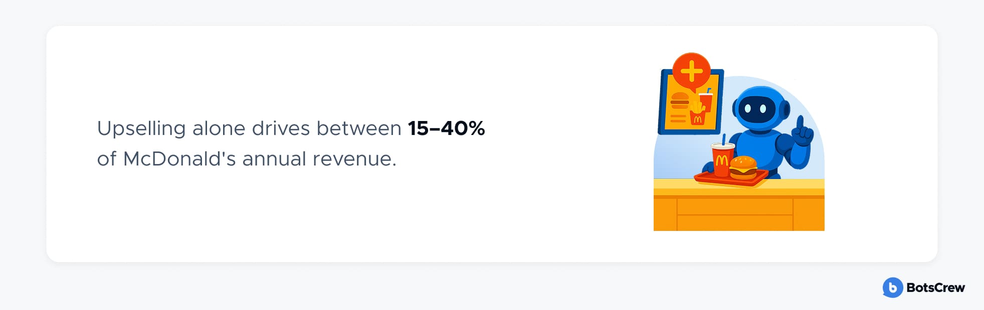The height and width of the screenshot is (310, 984).
Task: Click the burger on the red tray
Action: pos(743,167)
